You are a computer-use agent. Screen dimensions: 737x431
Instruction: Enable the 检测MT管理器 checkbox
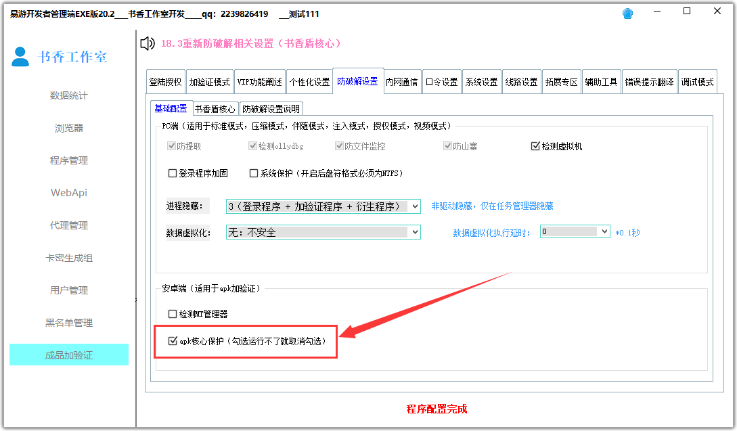tap(173, 313)
